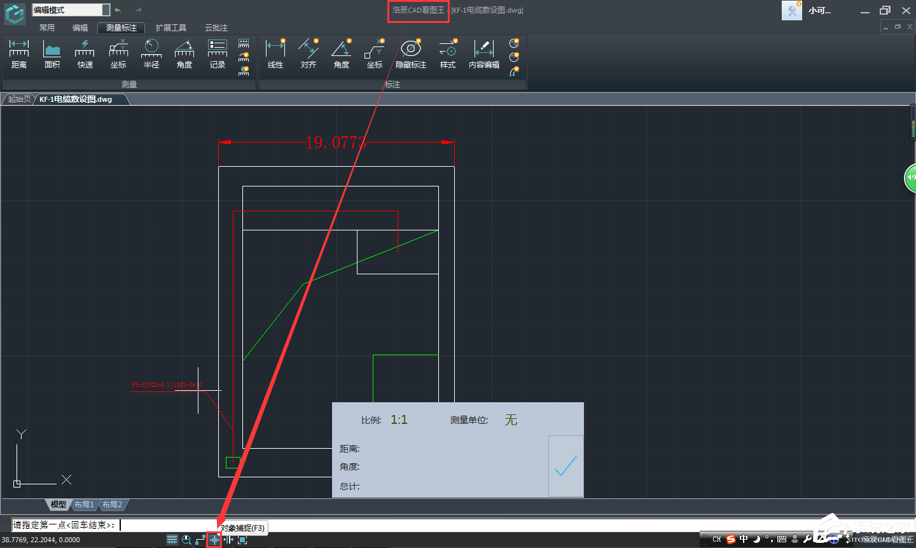This screenshot has height=548, width=916.
Task: Click the 19.0773 dimension text
Action: (336, 143)
